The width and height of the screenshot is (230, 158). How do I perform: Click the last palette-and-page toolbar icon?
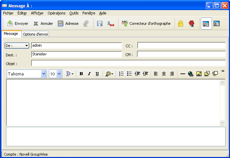[215, 73]
